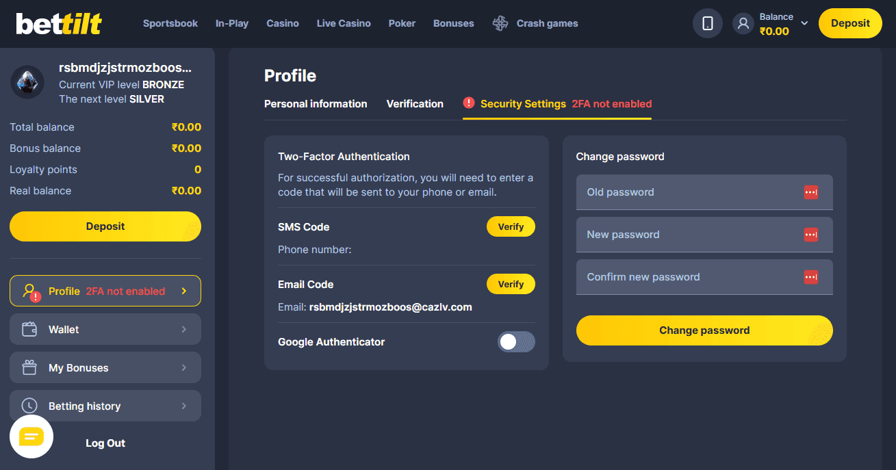Viewport: 896px width, 470px height.
Task: Click the header Deposit button
Action: click(x=850, y=23)
